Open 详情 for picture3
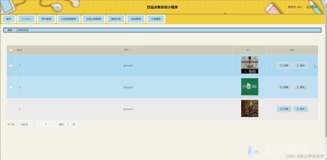 284,109
